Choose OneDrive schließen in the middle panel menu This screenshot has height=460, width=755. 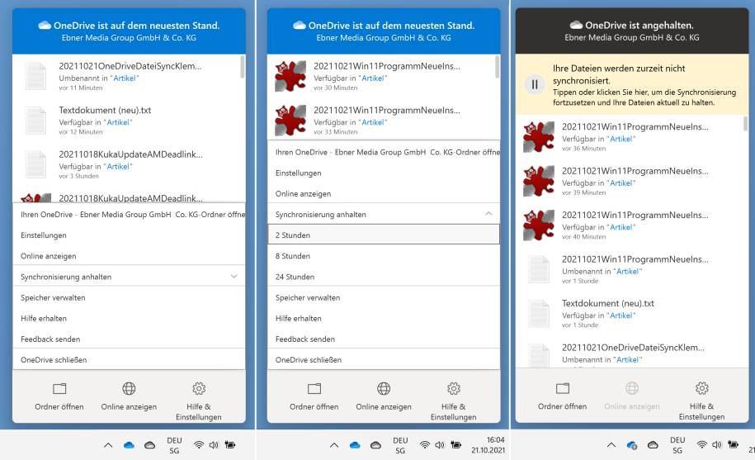(384, 360)
